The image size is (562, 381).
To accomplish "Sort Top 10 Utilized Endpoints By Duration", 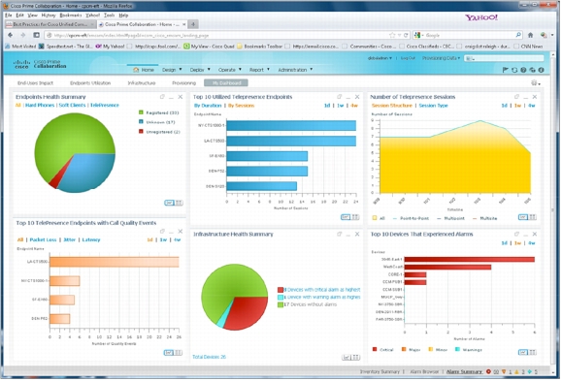I will click(208, 106).
